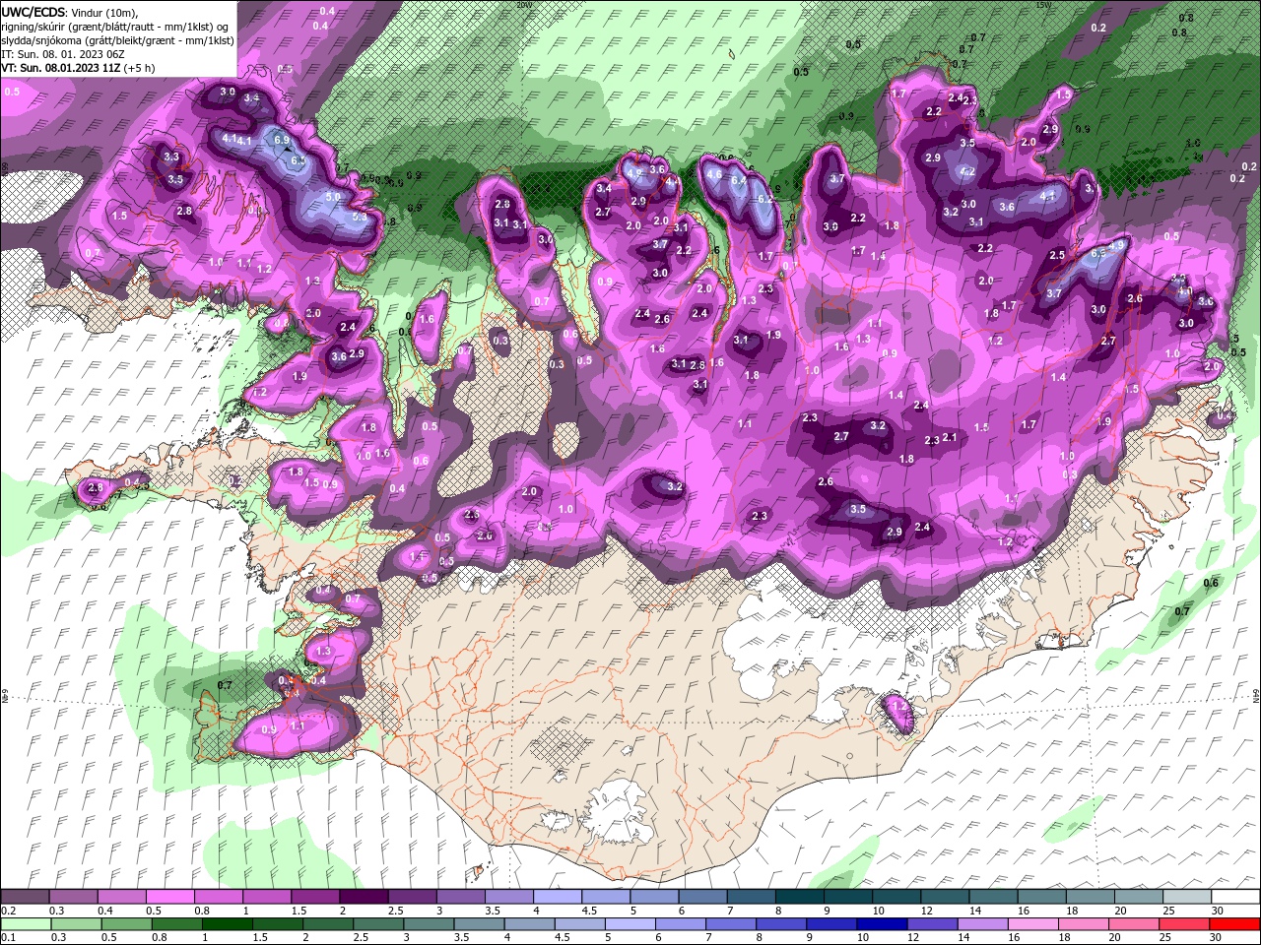This screenshot has width=1261, height=945.
Task: Click the 3.3 precipitation value on the map
Action: pos(171,157)
